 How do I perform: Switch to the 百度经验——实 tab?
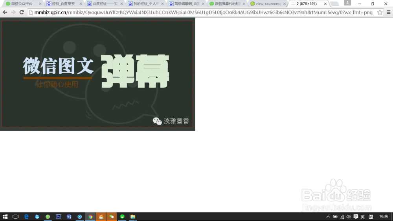(105, 4)
